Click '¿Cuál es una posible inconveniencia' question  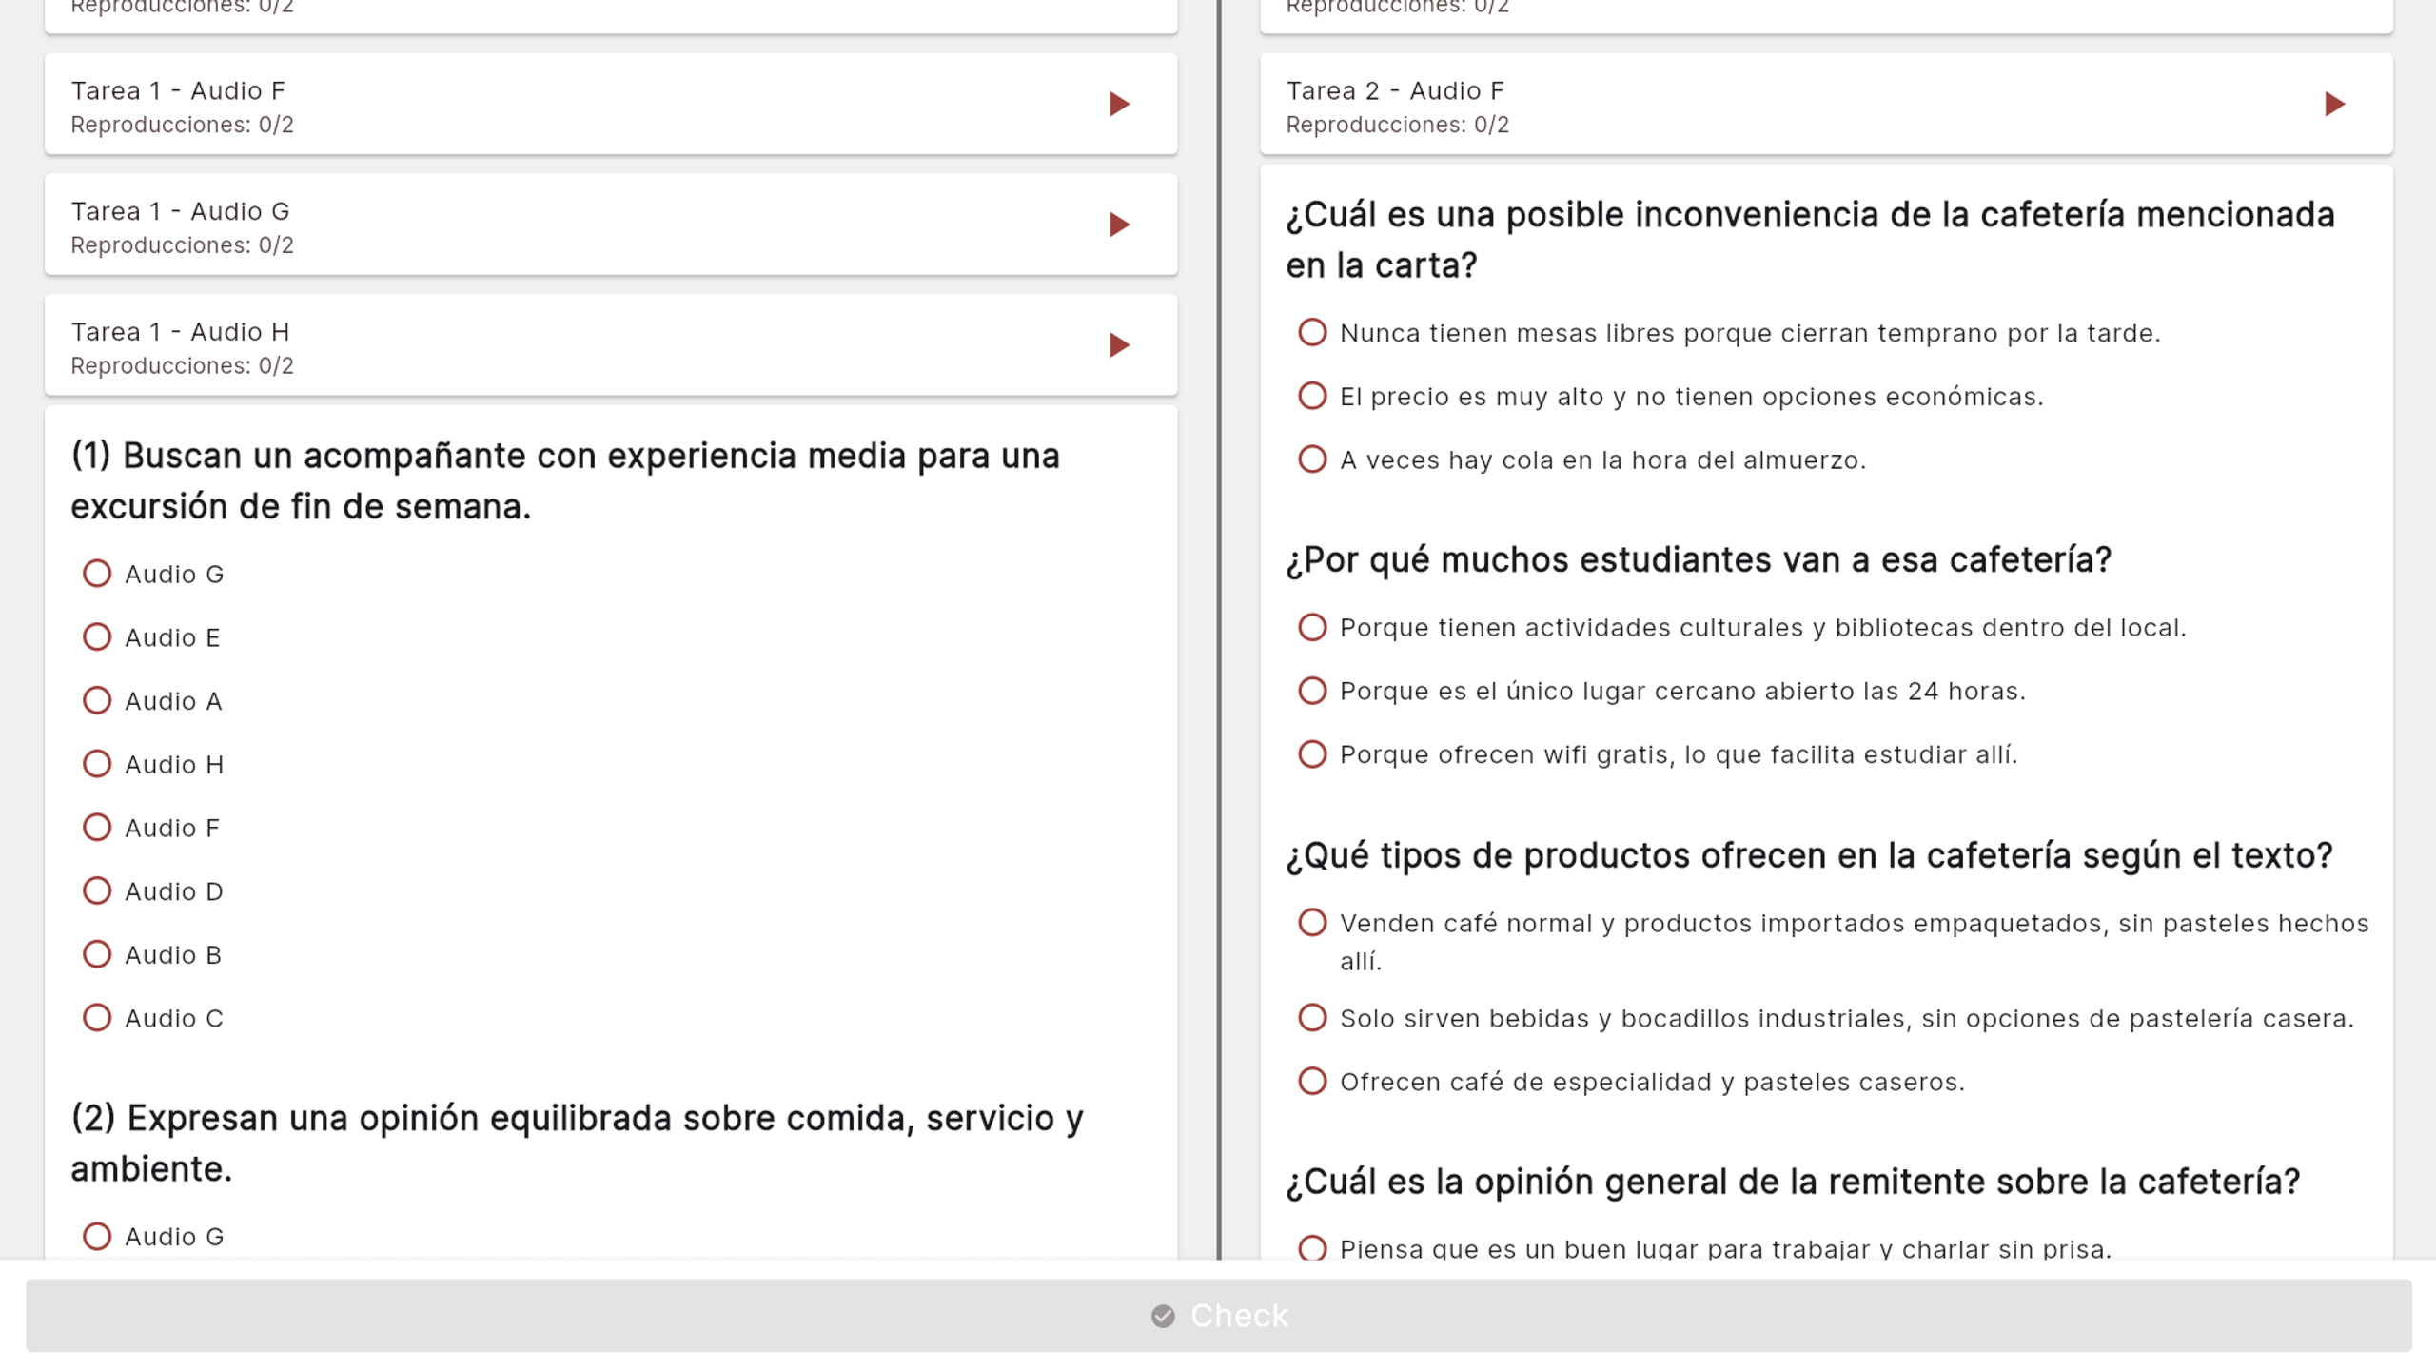tap(1810, 240)
